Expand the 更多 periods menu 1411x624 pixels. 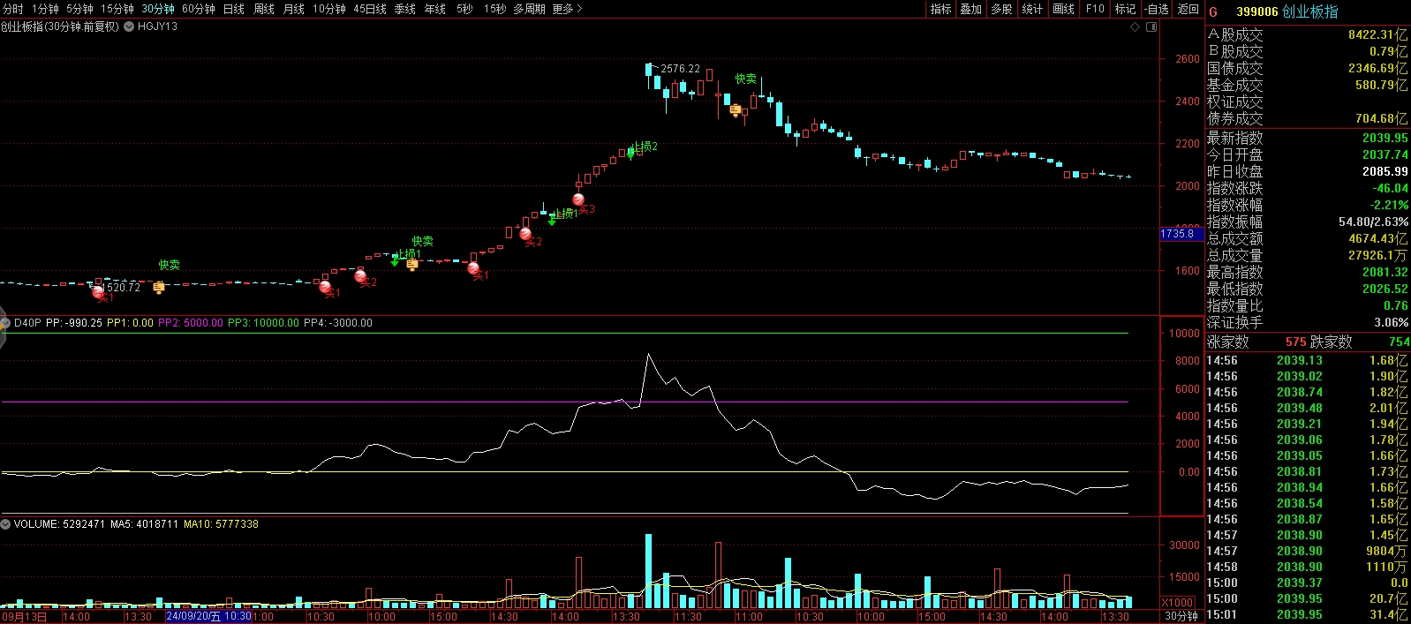point(568,9)
